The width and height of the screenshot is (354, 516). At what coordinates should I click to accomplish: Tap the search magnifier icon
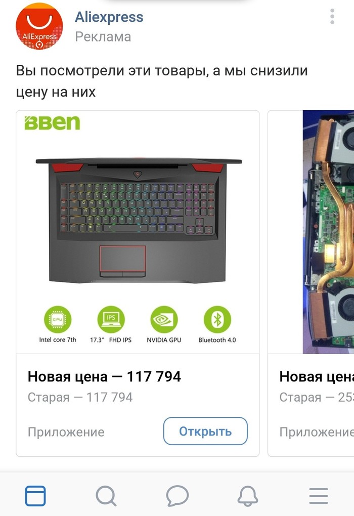pos(106,496)
